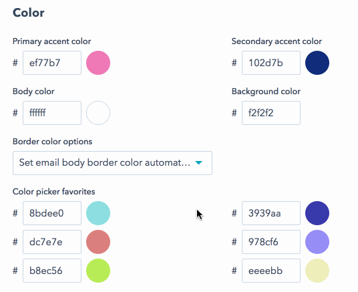358x292 pixels.
Task: Open the Border color options dropdown
Action: click(x=112, y=163)
